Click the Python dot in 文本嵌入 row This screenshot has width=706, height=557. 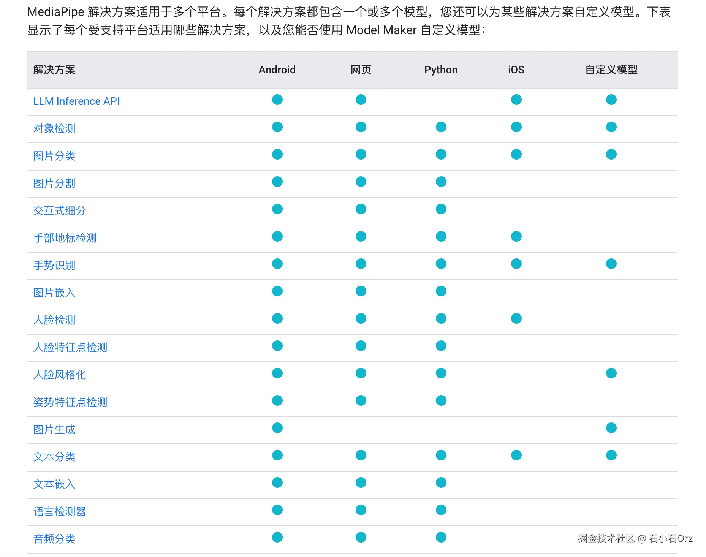441,483
